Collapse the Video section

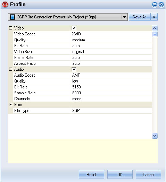click(x=10, y=28)
